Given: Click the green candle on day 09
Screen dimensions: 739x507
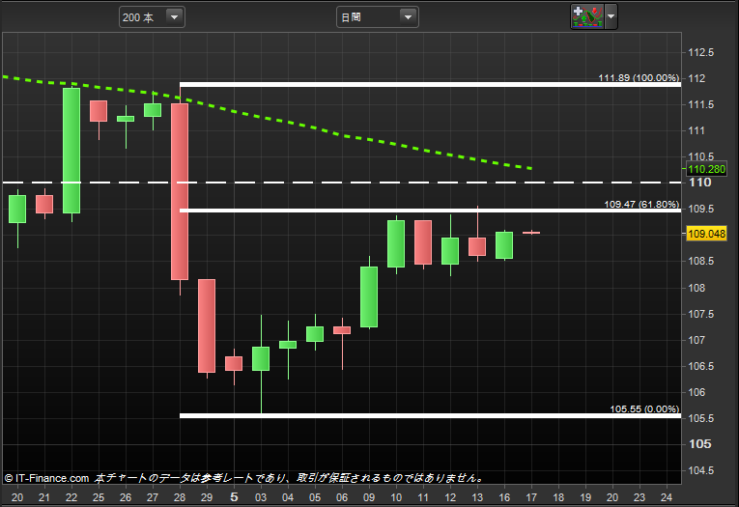Looking at the screenshot, I should [369, 296].
